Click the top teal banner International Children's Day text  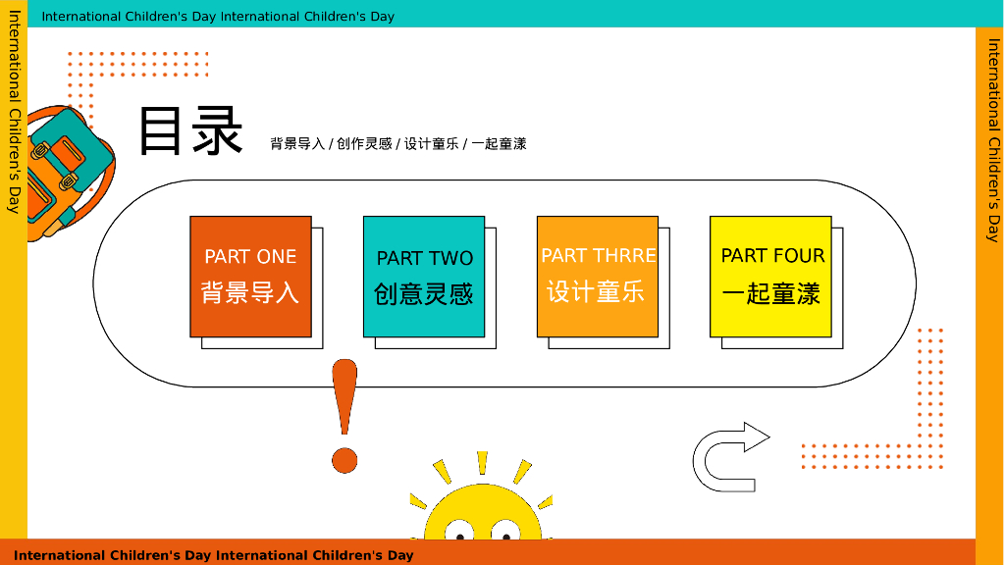coord(218,17)
